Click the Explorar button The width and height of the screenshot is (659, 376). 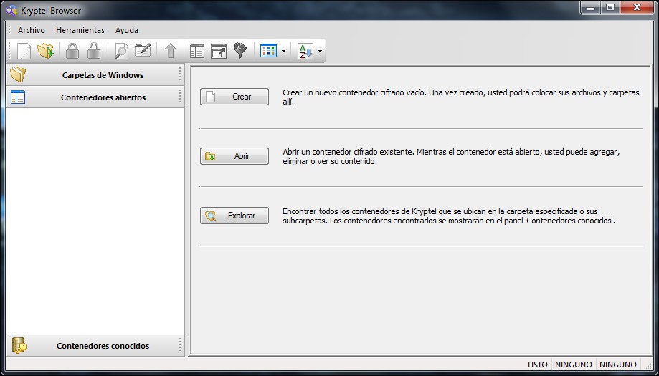[234, 216]
